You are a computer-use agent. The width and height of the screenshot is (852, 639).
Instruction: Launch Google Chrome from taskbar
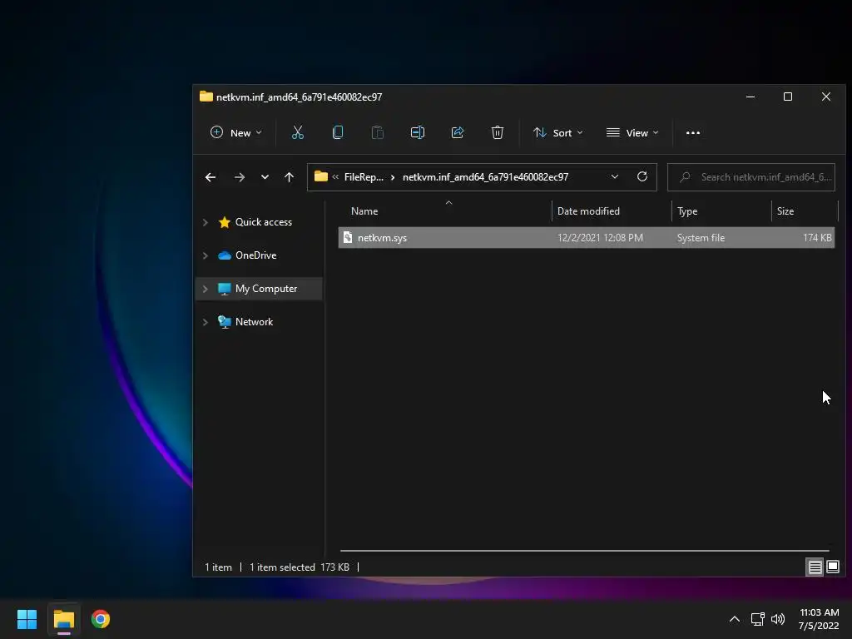[x=101, y=619]
